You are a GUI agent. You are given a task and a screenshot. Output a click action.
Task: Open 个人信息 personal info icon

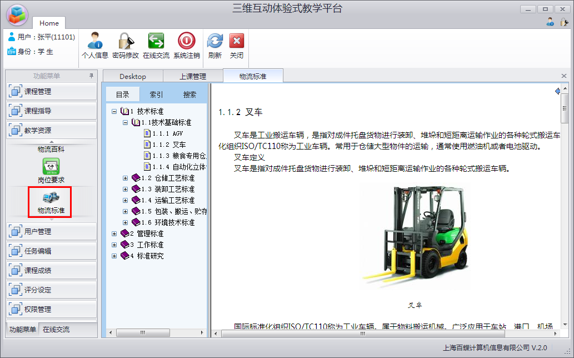[x=94, y=42]
